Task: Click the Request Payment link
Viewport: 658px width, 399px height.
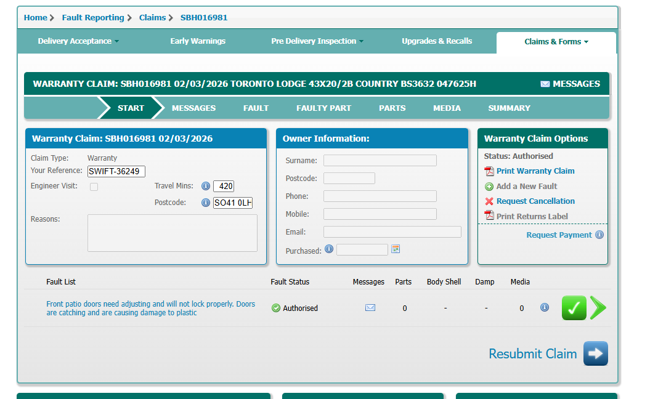Action: pos(559,235)
